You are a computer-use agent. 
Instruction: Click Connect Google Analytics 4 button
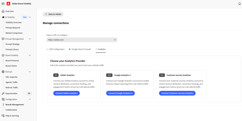pyautogui.click(x=120, y=93)
